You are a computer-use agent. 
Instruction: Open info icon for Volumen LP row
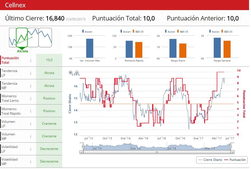31,124
